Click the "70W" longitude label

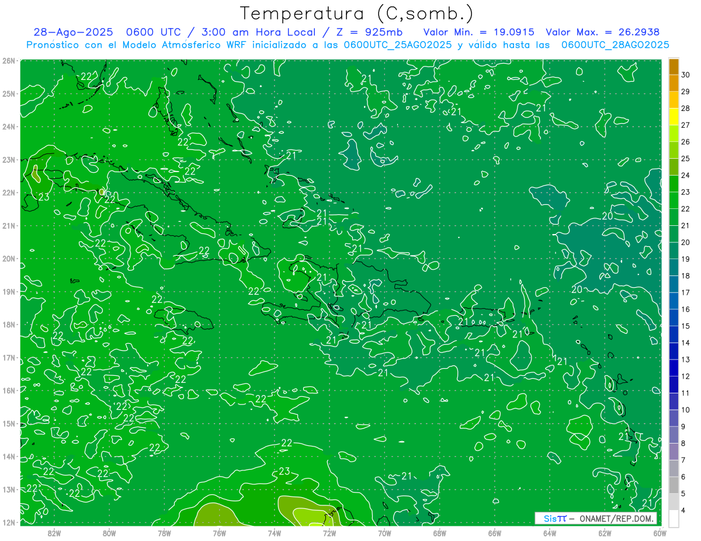pyautogui.click(x=384, y=532)
